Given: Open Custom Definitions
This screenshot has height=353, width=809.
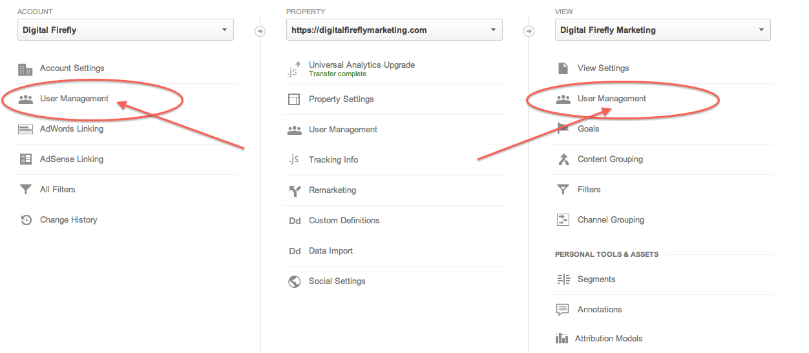Looking at the screenshot, I should click(x=344, y=221).
